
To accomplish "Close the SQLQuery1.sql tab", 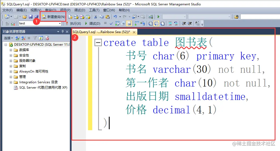I will click(x=134, y=32).
